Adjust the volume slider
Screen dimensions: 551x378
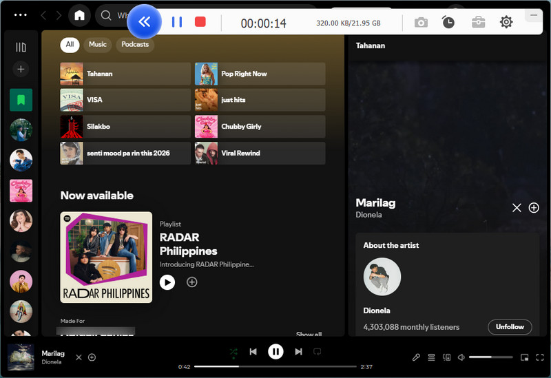pos(491,357)
